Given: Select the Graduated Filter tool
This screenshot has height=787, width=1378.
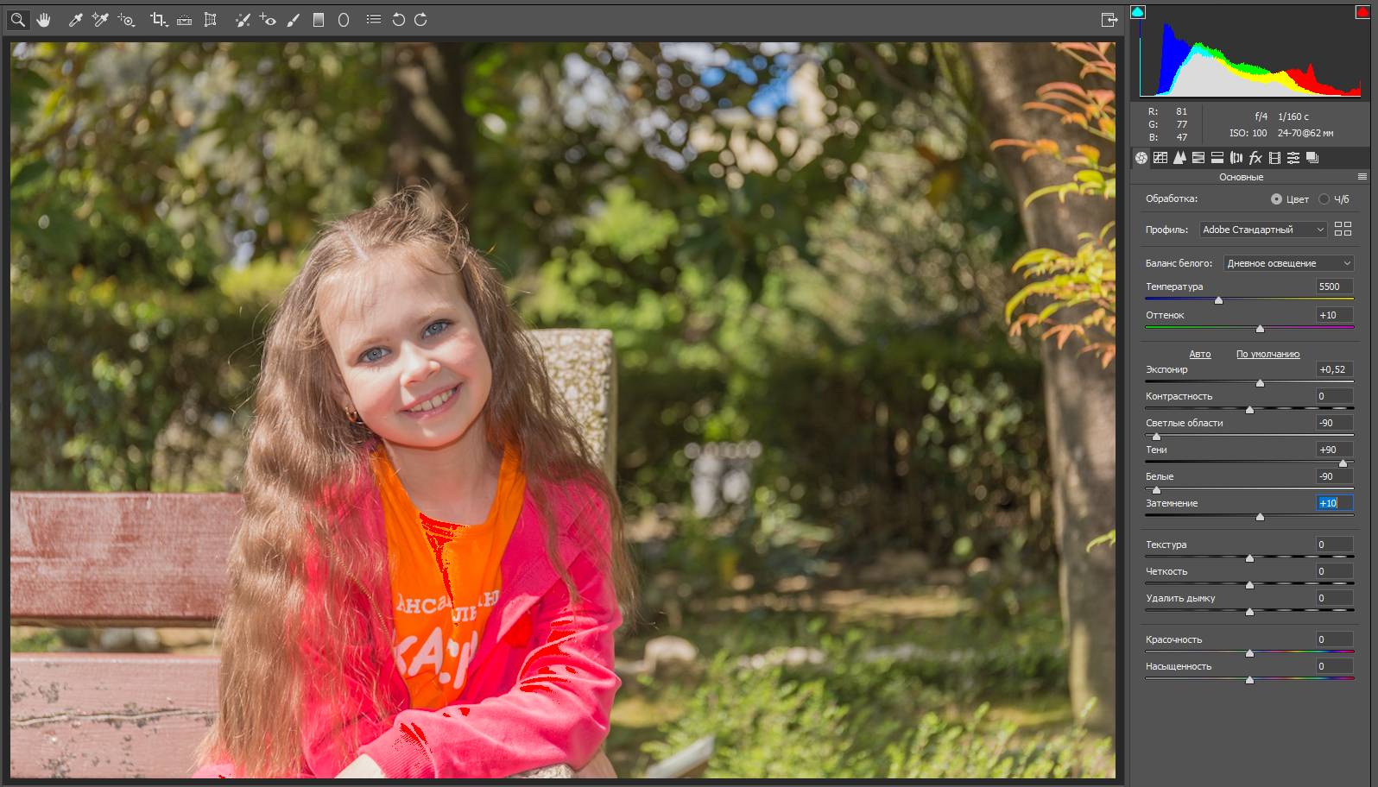Looking at the screenshot, I should coord(319,20).
